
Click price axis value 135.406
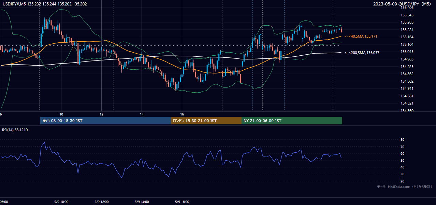(x=407, y=8)
